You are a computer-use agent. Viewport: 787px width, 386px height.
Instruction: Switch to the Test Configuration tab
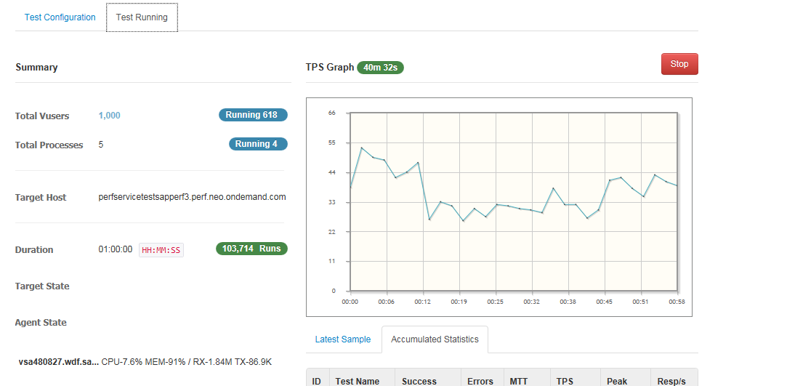point(60,17)
